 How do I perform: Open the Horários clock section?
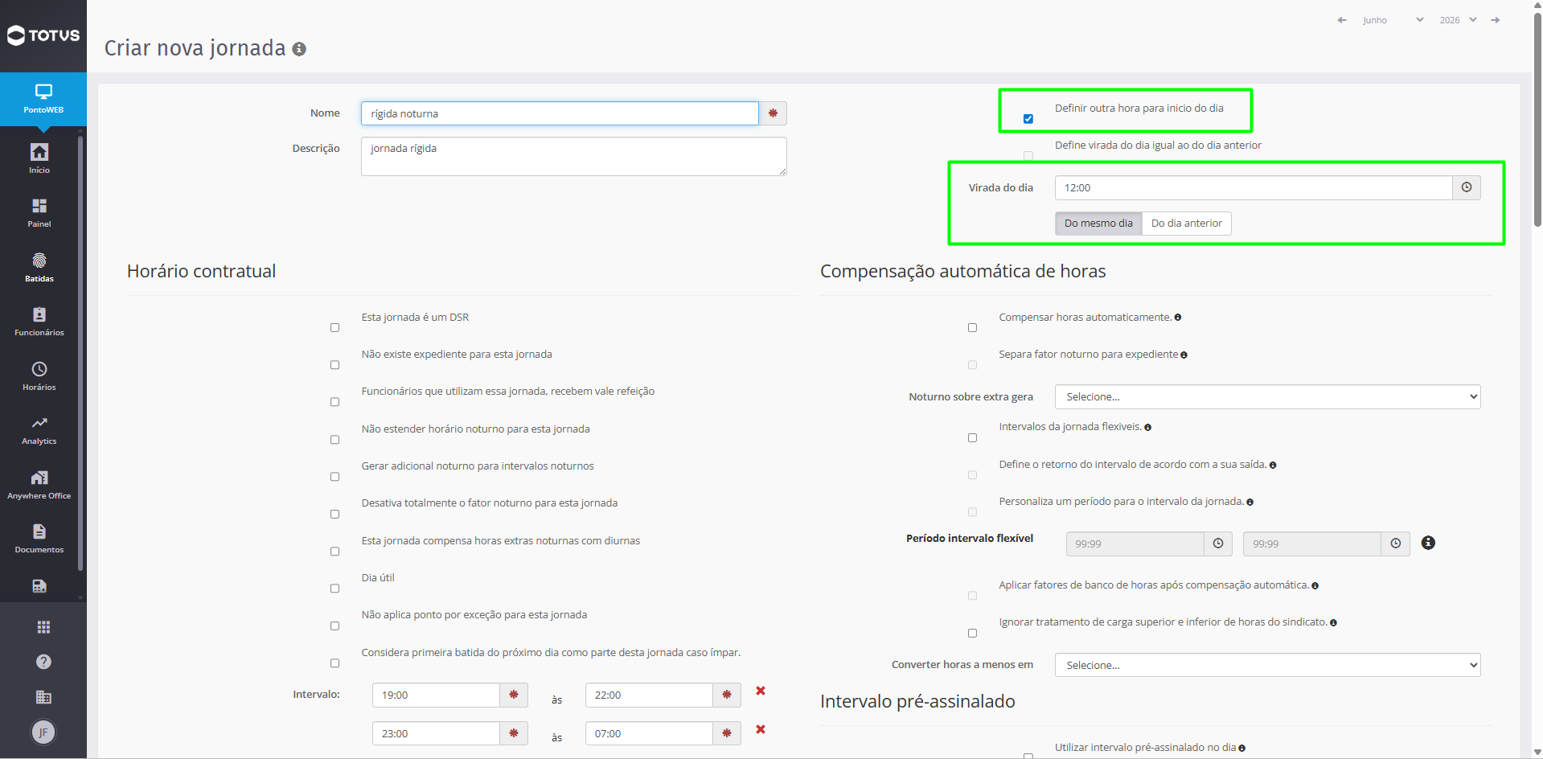(39, 376)
